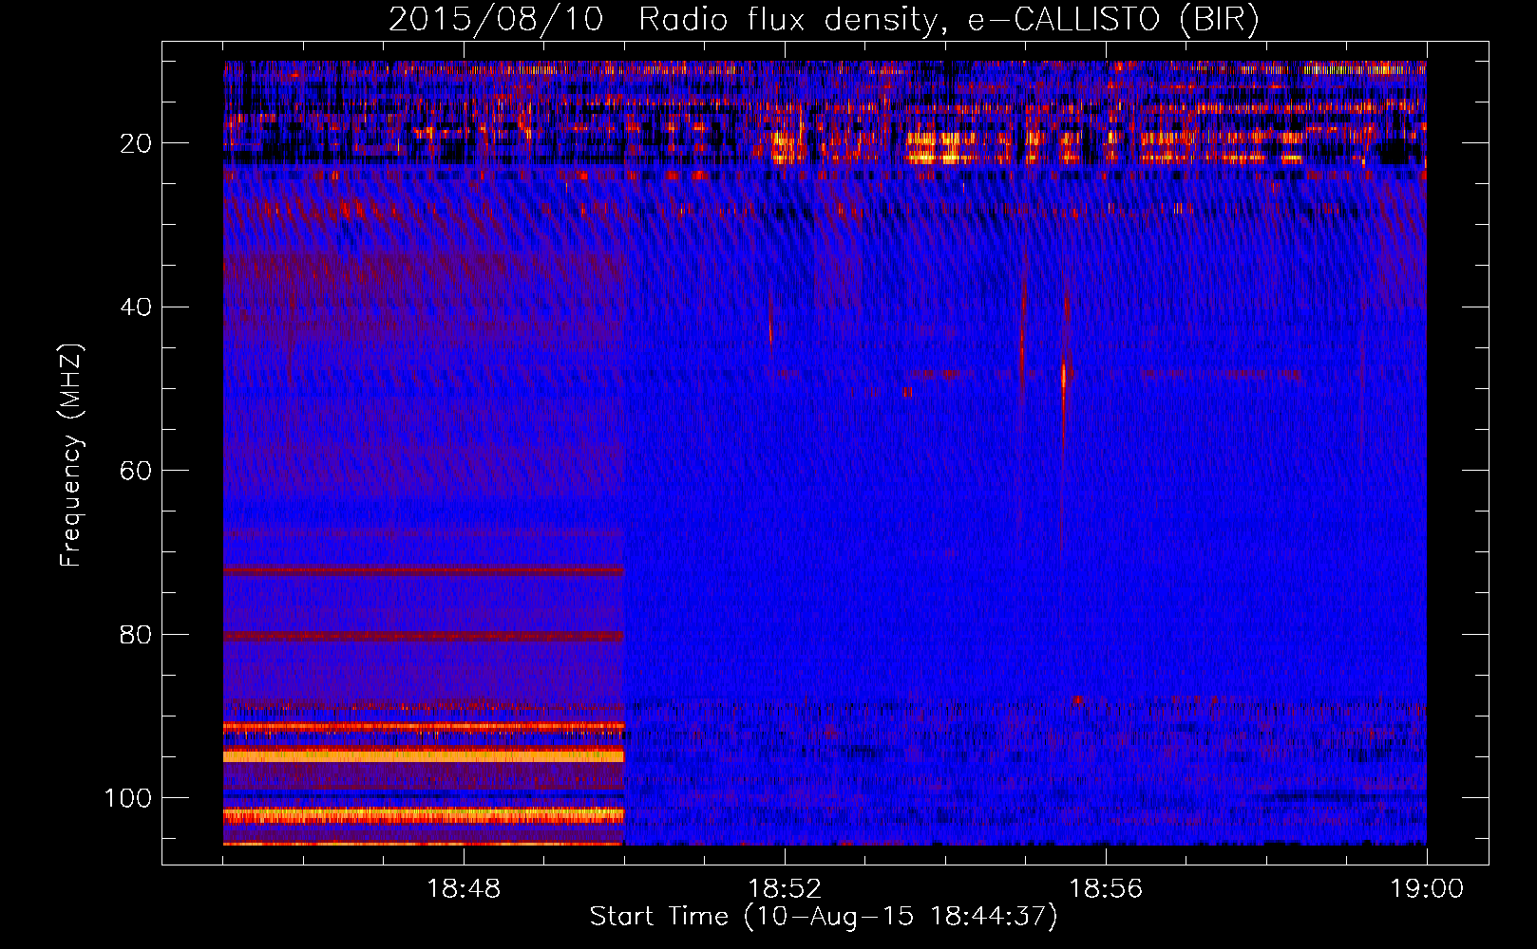
Task: Click the red band between 70 and 75 MHz
Action: coord(423,571)
